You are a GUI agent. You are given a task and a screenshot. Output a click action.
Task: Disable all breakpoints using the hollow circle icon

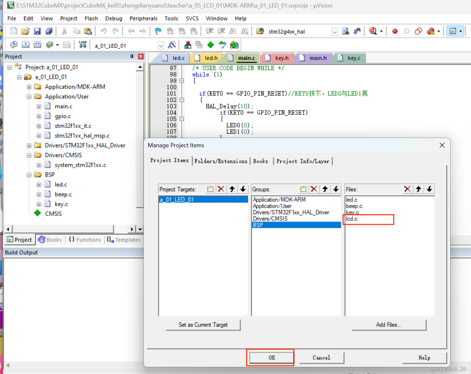pos(406,31)
